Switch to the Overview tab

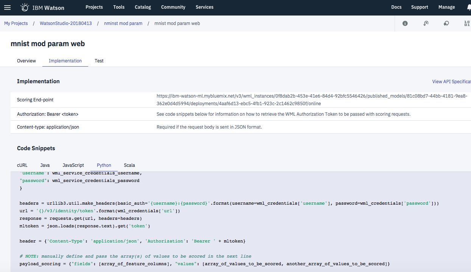(x=26, y=61)
